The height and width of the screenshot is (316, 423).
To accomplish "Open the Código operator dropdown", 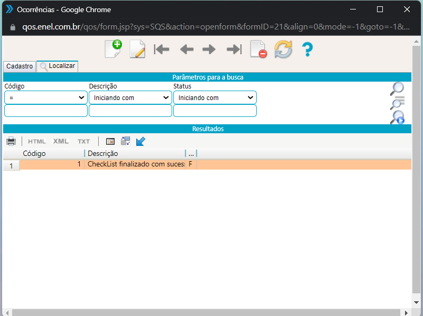I will pyautogui.click(x=46, y=97).
